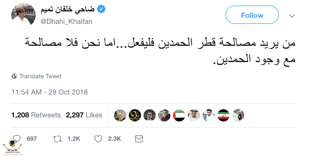
Task: Click the reply speech bubble icon
Action: (x=17, y=139)
